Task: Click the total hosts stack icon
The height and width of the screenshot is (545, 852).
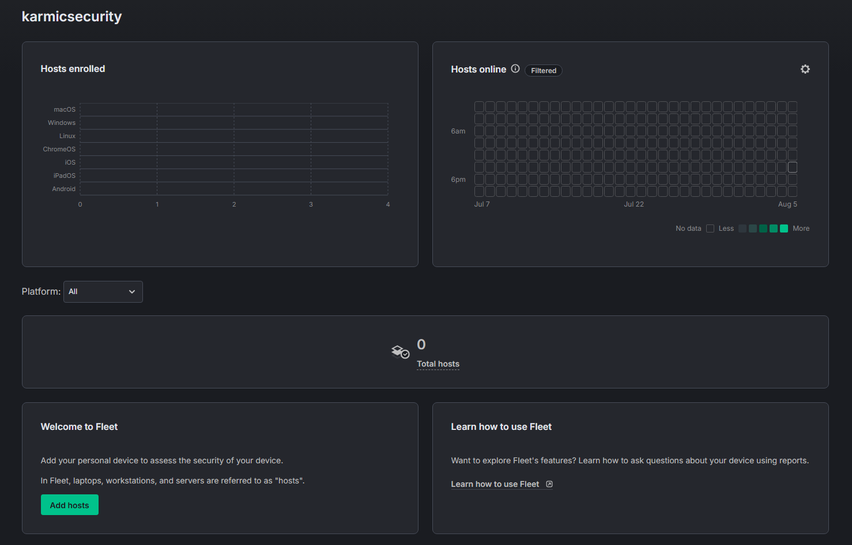Action: (x=400, y=352)
